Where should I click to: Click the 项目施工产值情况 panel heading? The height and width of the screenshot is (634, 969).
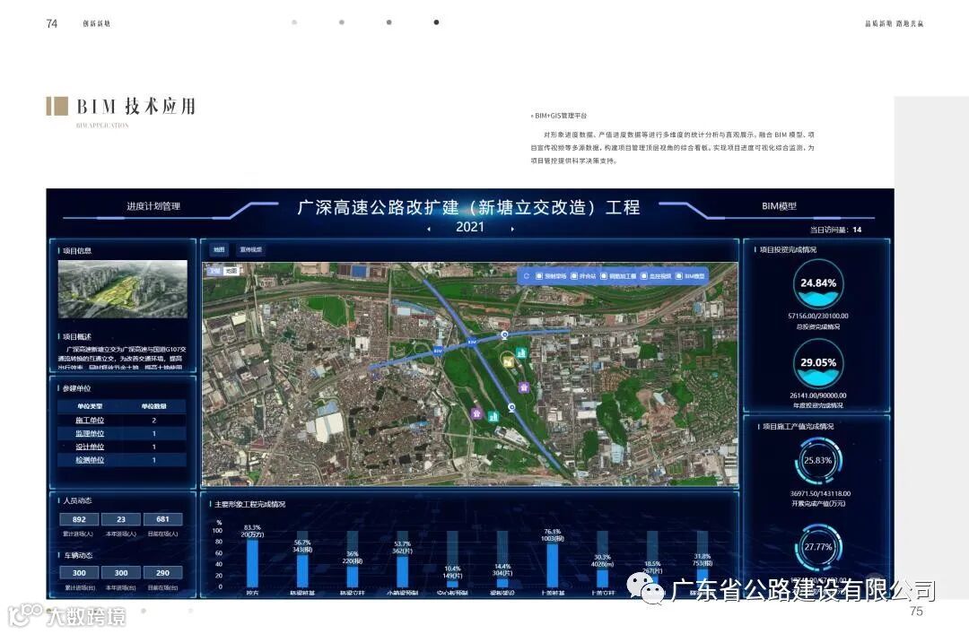click(x=798, y=426)
